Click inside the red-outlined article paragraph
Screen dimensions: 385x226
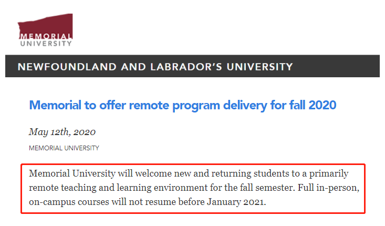[x=193, y=188]
